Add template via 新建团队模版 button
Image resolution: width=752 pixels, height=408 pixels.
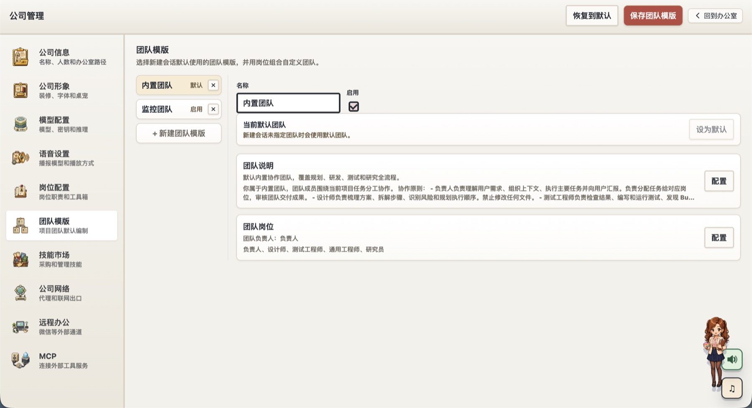point(179,133)
